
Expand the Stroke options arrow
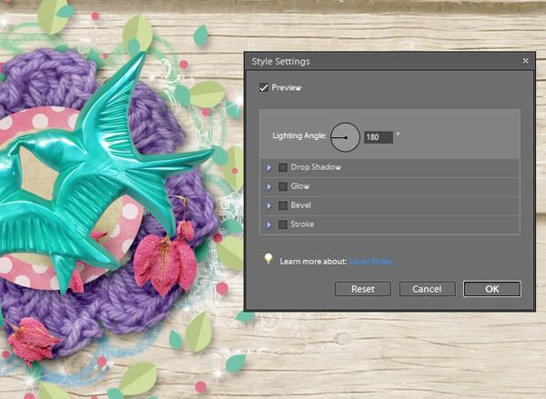(x=268, y=225)
